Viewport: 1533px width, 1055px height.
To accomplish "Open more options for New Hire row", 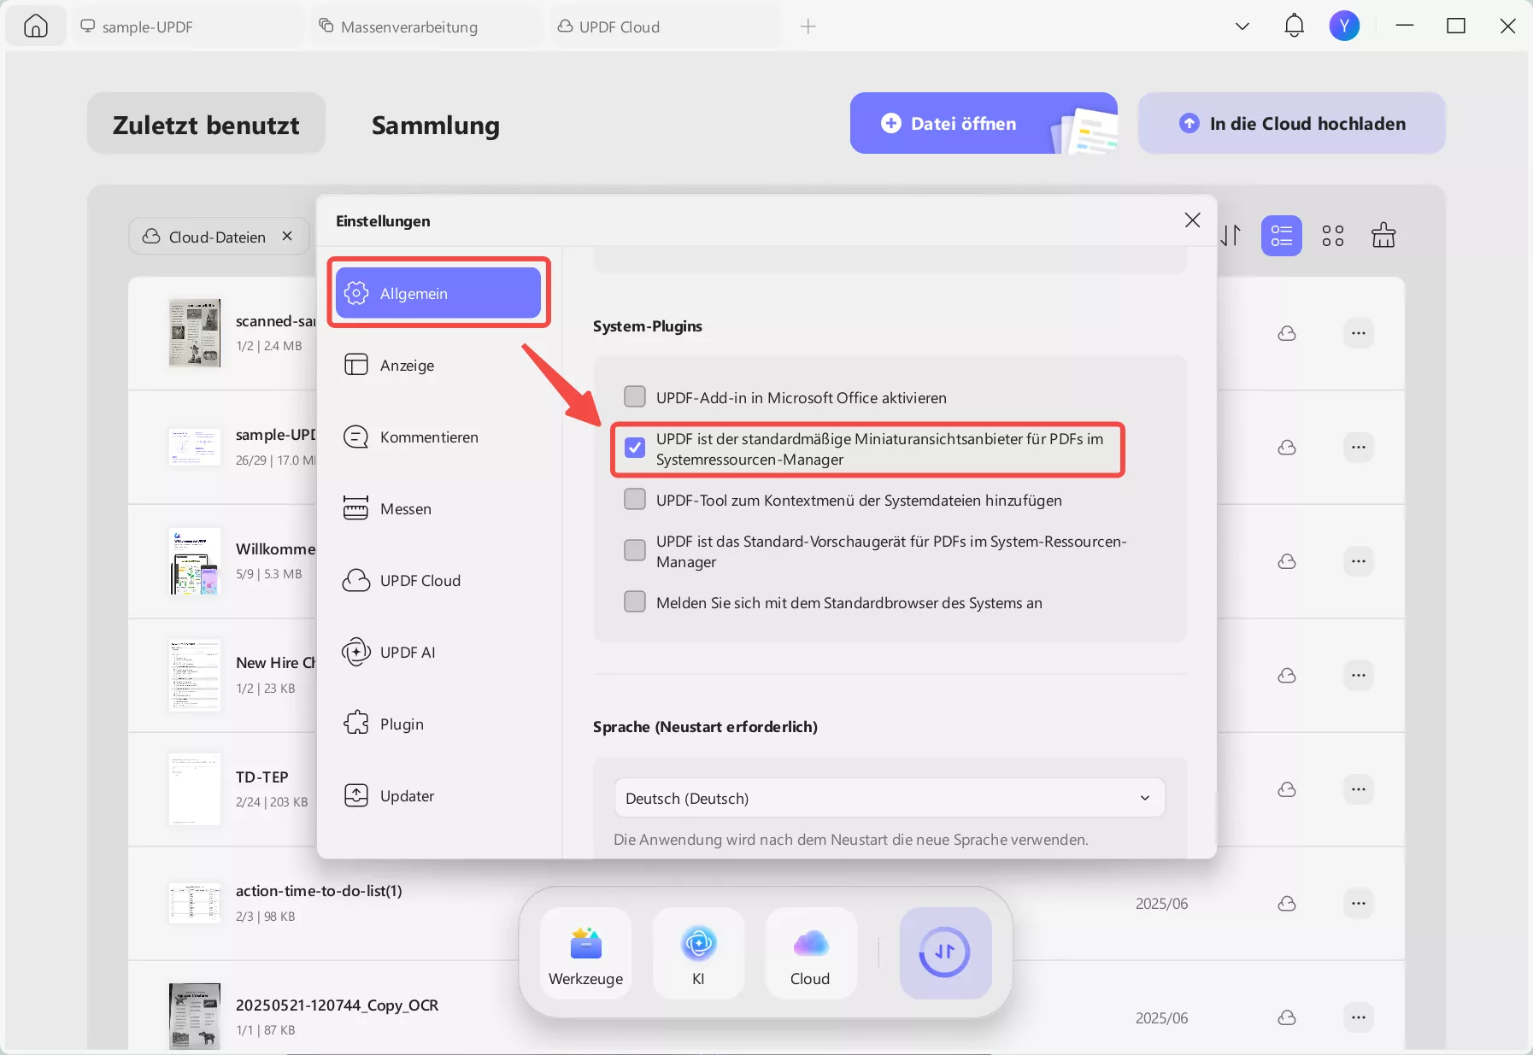I will 1359,675.
